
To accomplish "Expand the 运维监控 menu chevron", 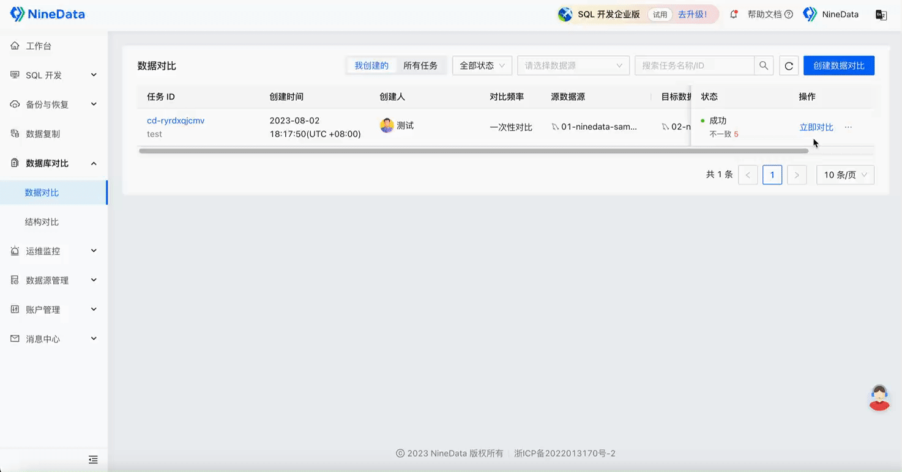I will pyautogui.click(x=94, y=250).
